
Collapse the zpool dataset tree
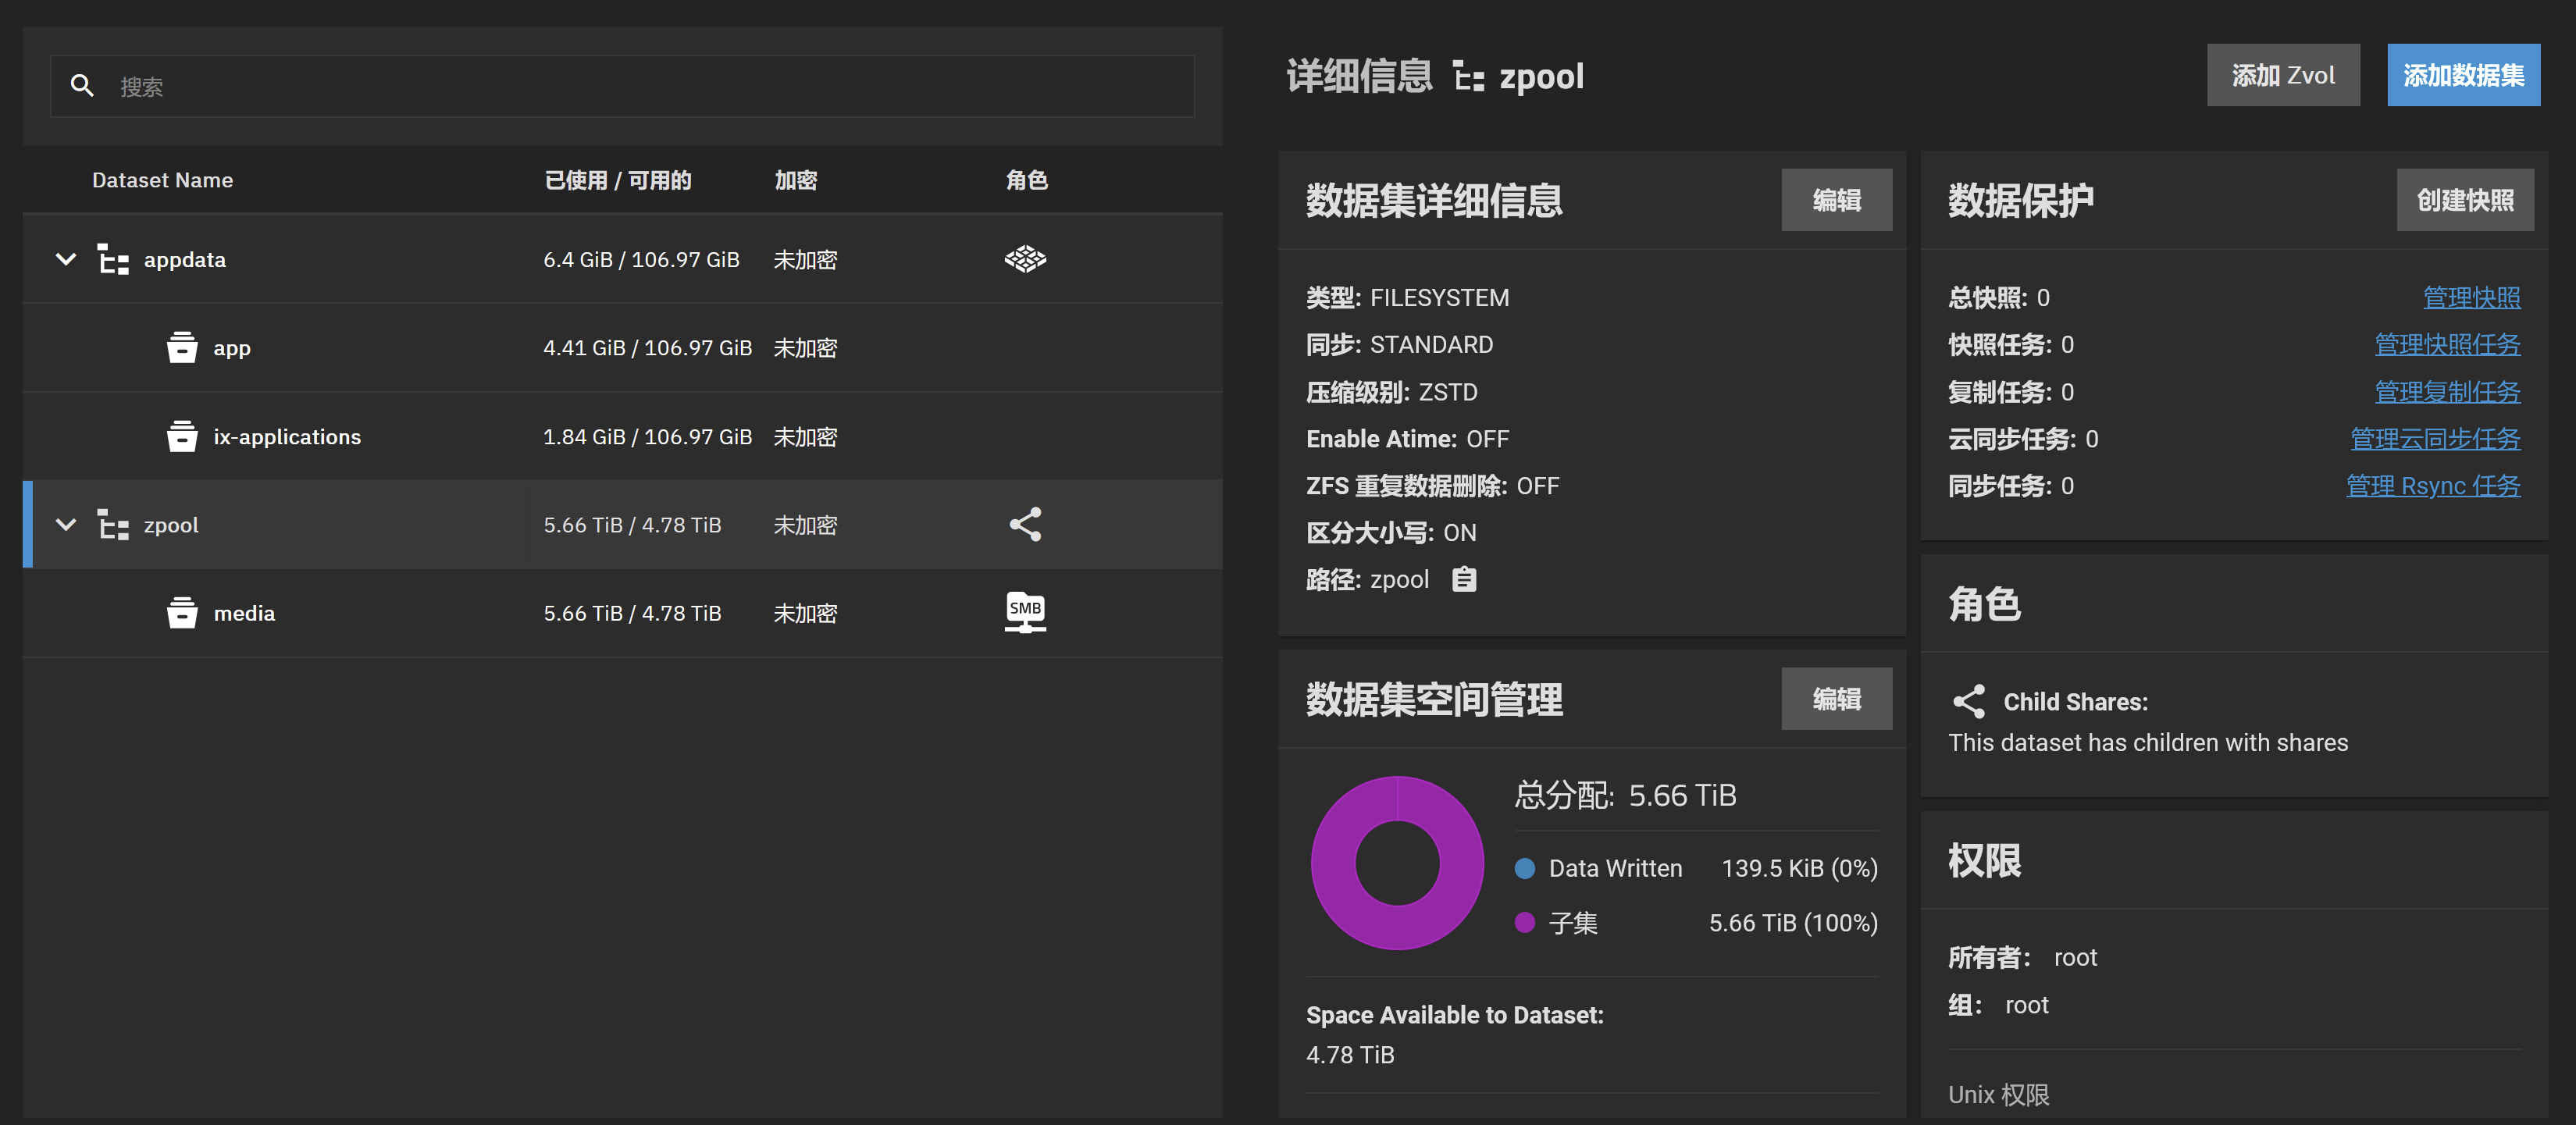click(x=66, y=525)
